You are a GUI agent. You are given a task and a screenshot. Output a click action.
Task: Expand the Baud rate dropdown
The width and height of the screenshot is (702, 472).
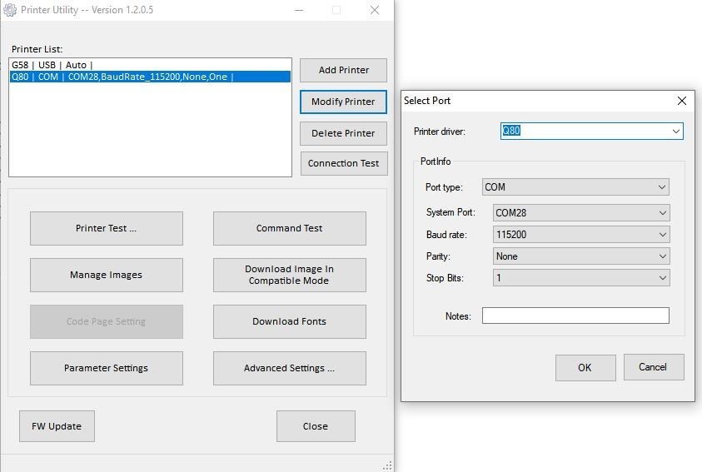pyautogui.click(x=662, y=235)
